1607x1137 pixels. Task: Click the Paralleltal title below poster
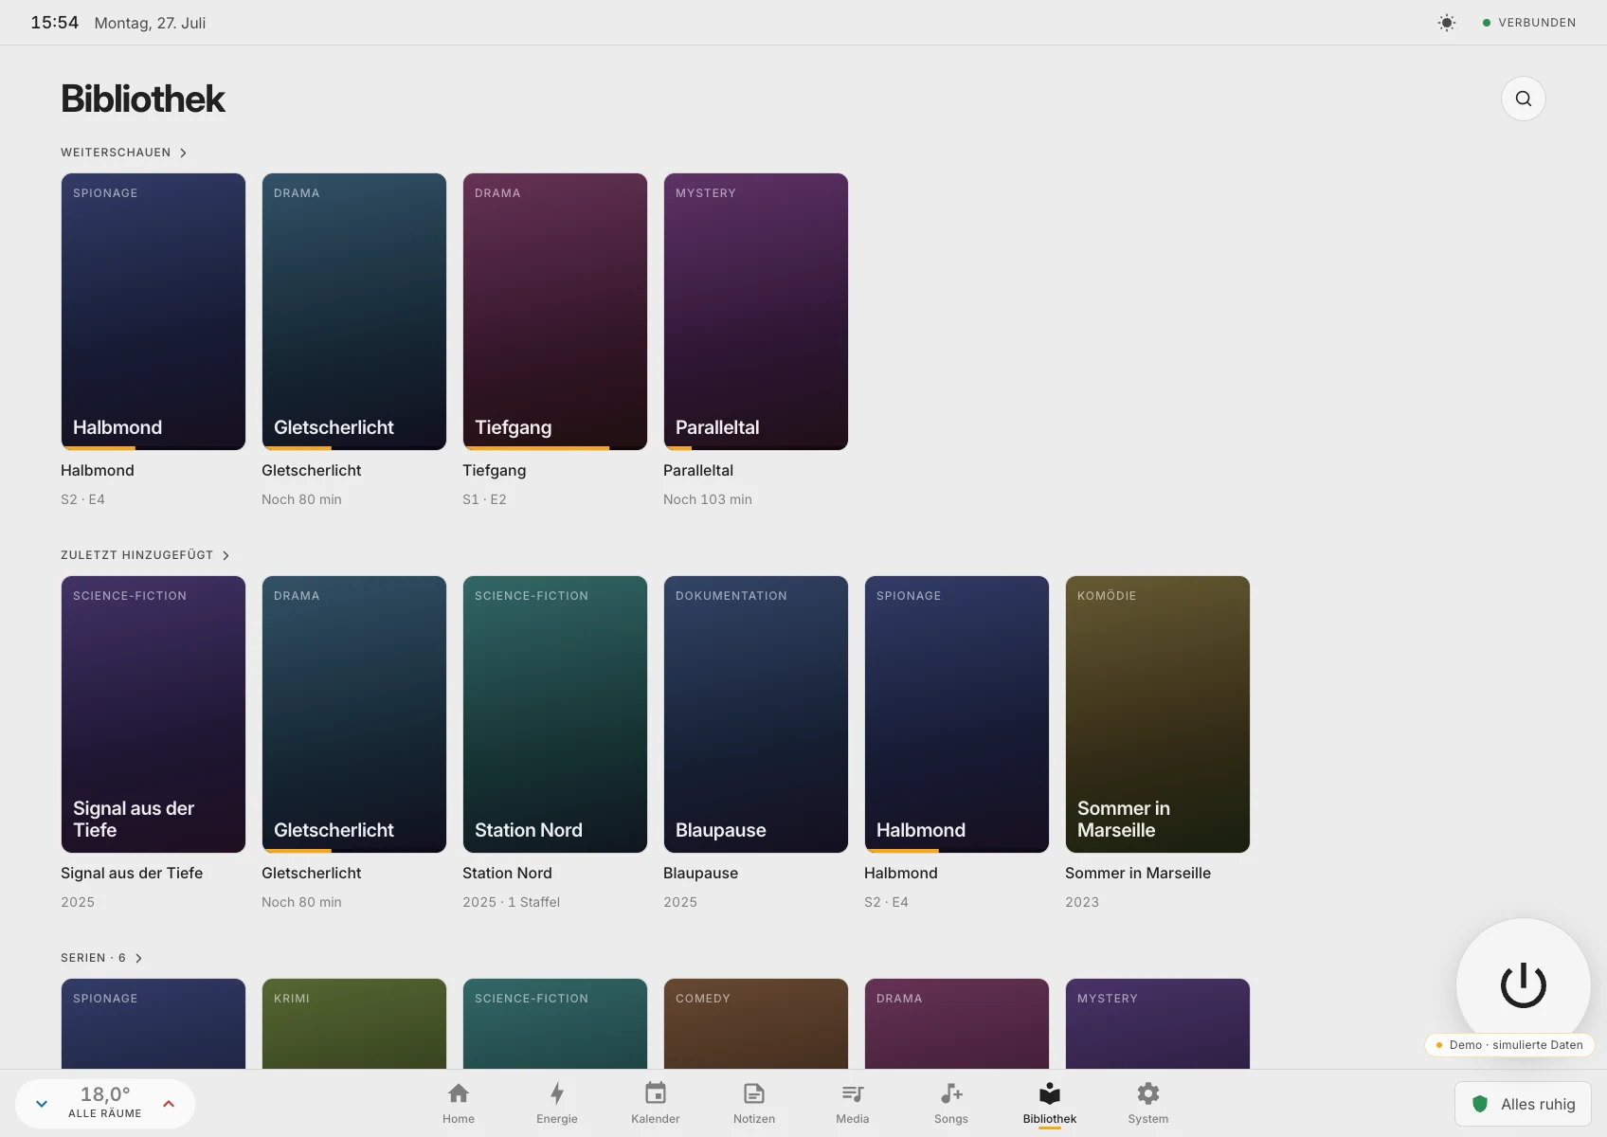click(698, 470)
